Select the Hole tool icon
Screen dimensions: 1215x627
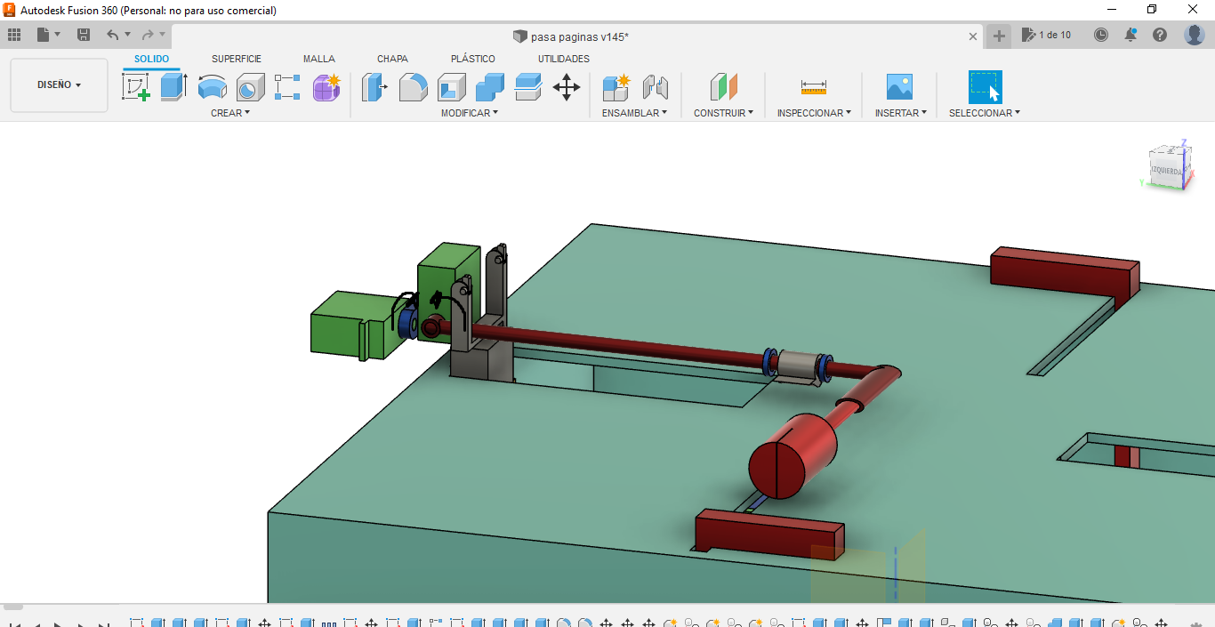coord(250,87)
